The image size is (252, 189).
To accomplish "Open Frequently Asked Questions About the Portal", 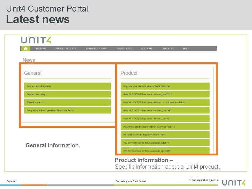I will click(68, 110).
